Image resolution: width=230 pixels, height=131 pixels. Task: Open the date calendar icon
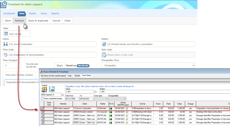point(6,34)
